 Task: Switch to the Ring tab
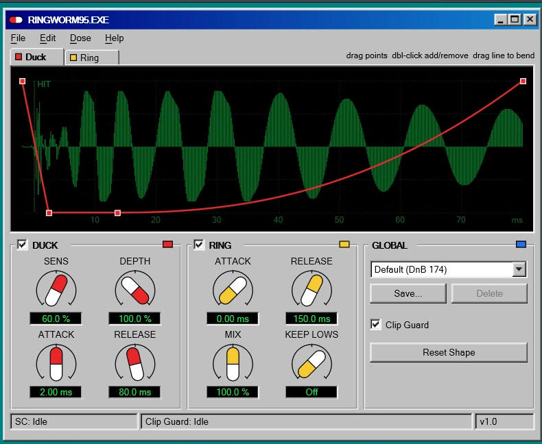[x=92, y=58]
